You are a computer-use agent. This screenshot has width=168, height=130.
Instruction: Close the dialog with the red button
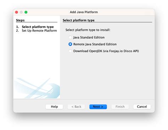coord(17,12)
